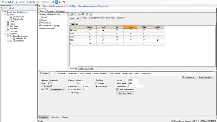Viewport: 217px width, 122px height.
Task: Click the green load settings icon in Setup toolbar
Action: click(87, 14)
